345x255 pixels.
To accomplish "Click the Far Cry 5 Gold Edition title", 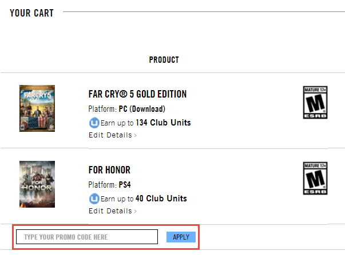I will [137, 94].
